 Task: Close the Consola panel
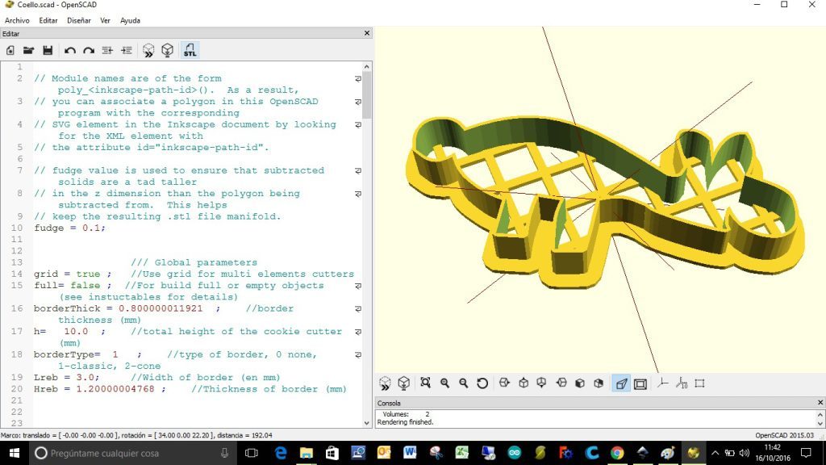click(819, 402)
